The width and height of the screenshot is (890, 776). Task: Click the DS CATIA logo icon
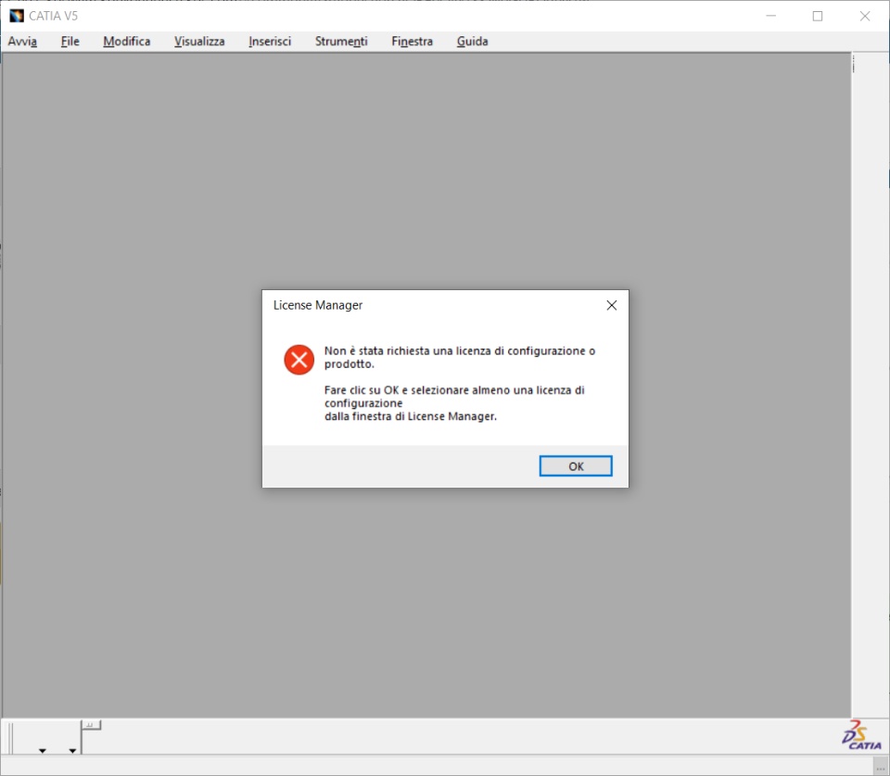point(861,735)
